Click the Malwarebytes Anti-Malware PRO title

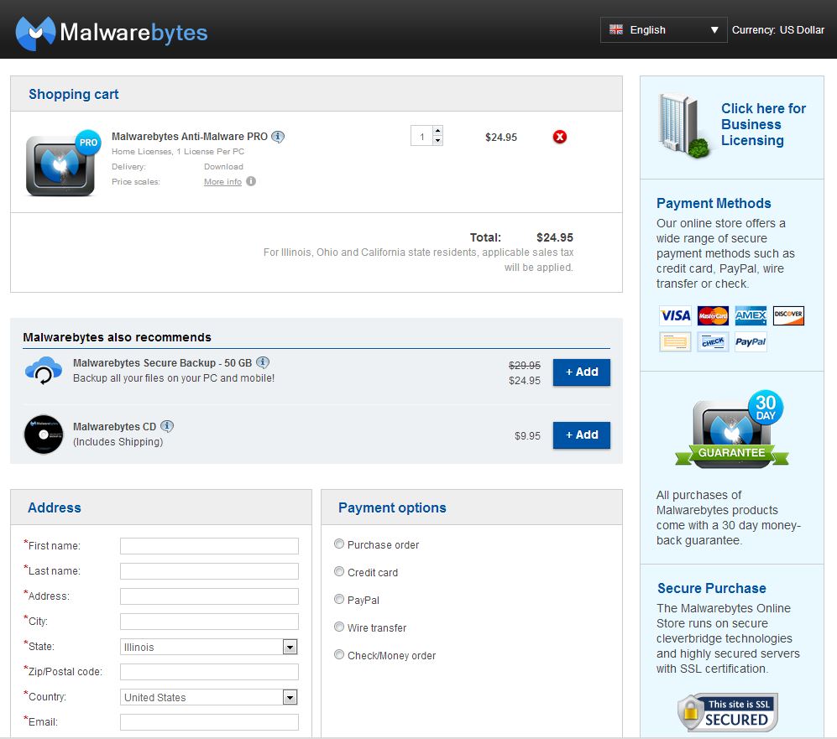(x=190, y=137)
